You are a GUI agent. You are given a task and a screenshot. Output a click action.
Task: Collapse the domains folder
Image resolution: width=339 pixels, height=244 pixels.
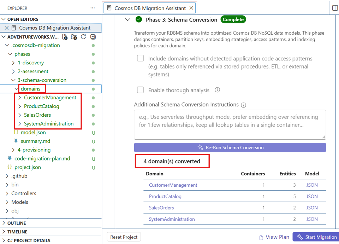pos(17,89)
